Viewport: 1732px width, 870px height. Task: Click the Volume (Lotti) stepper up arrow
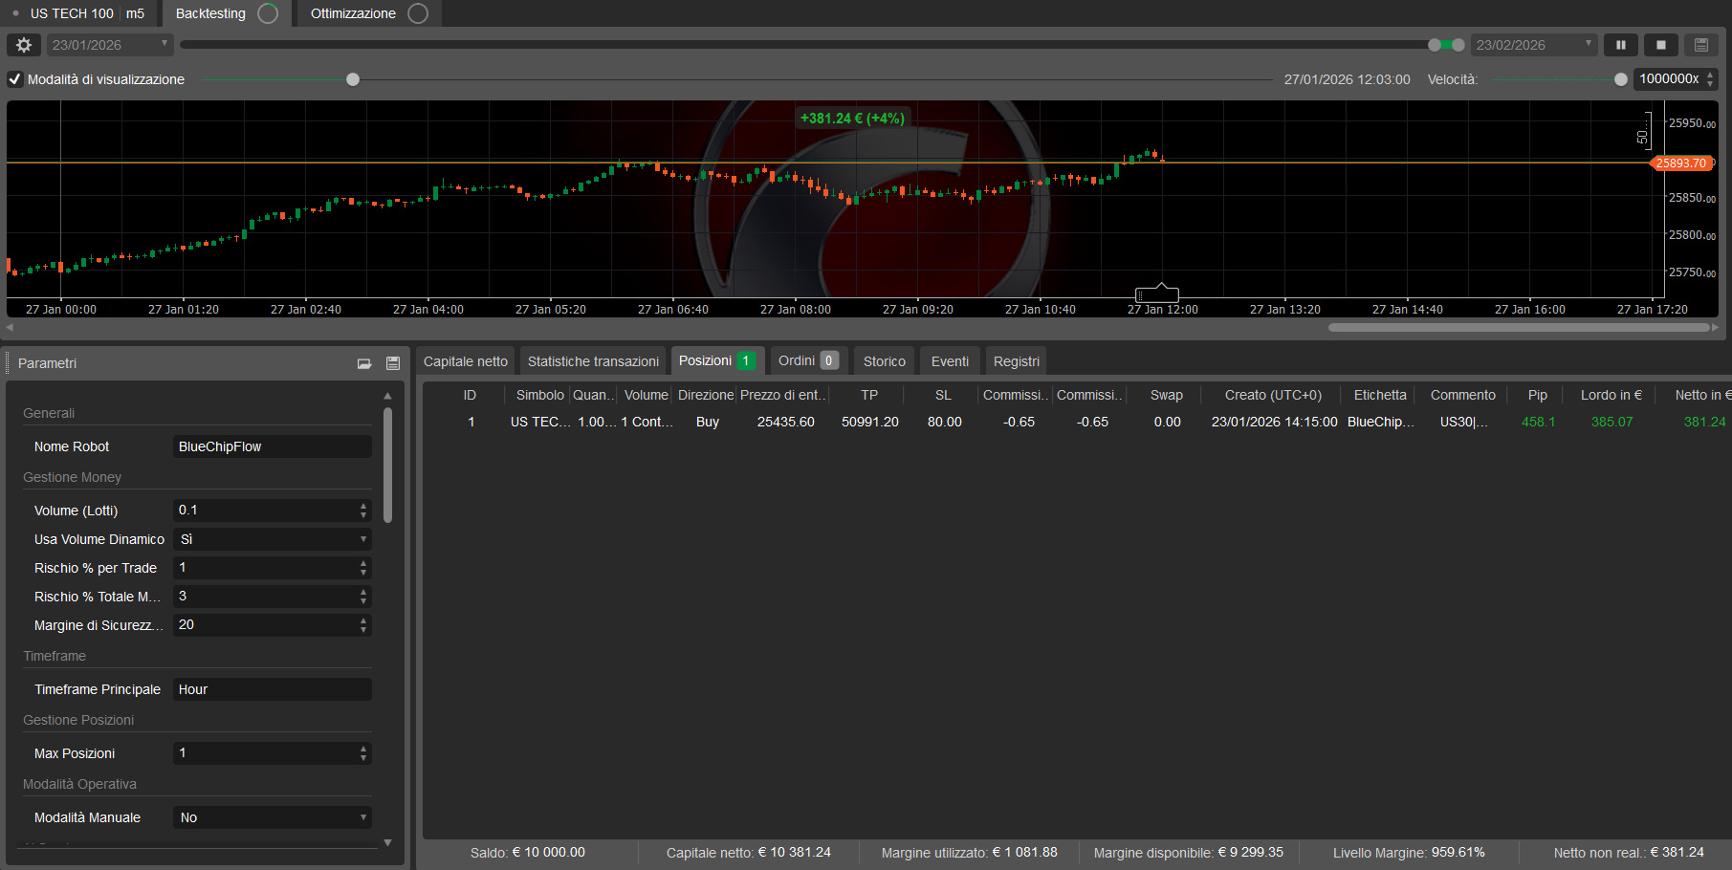point(363,506)
